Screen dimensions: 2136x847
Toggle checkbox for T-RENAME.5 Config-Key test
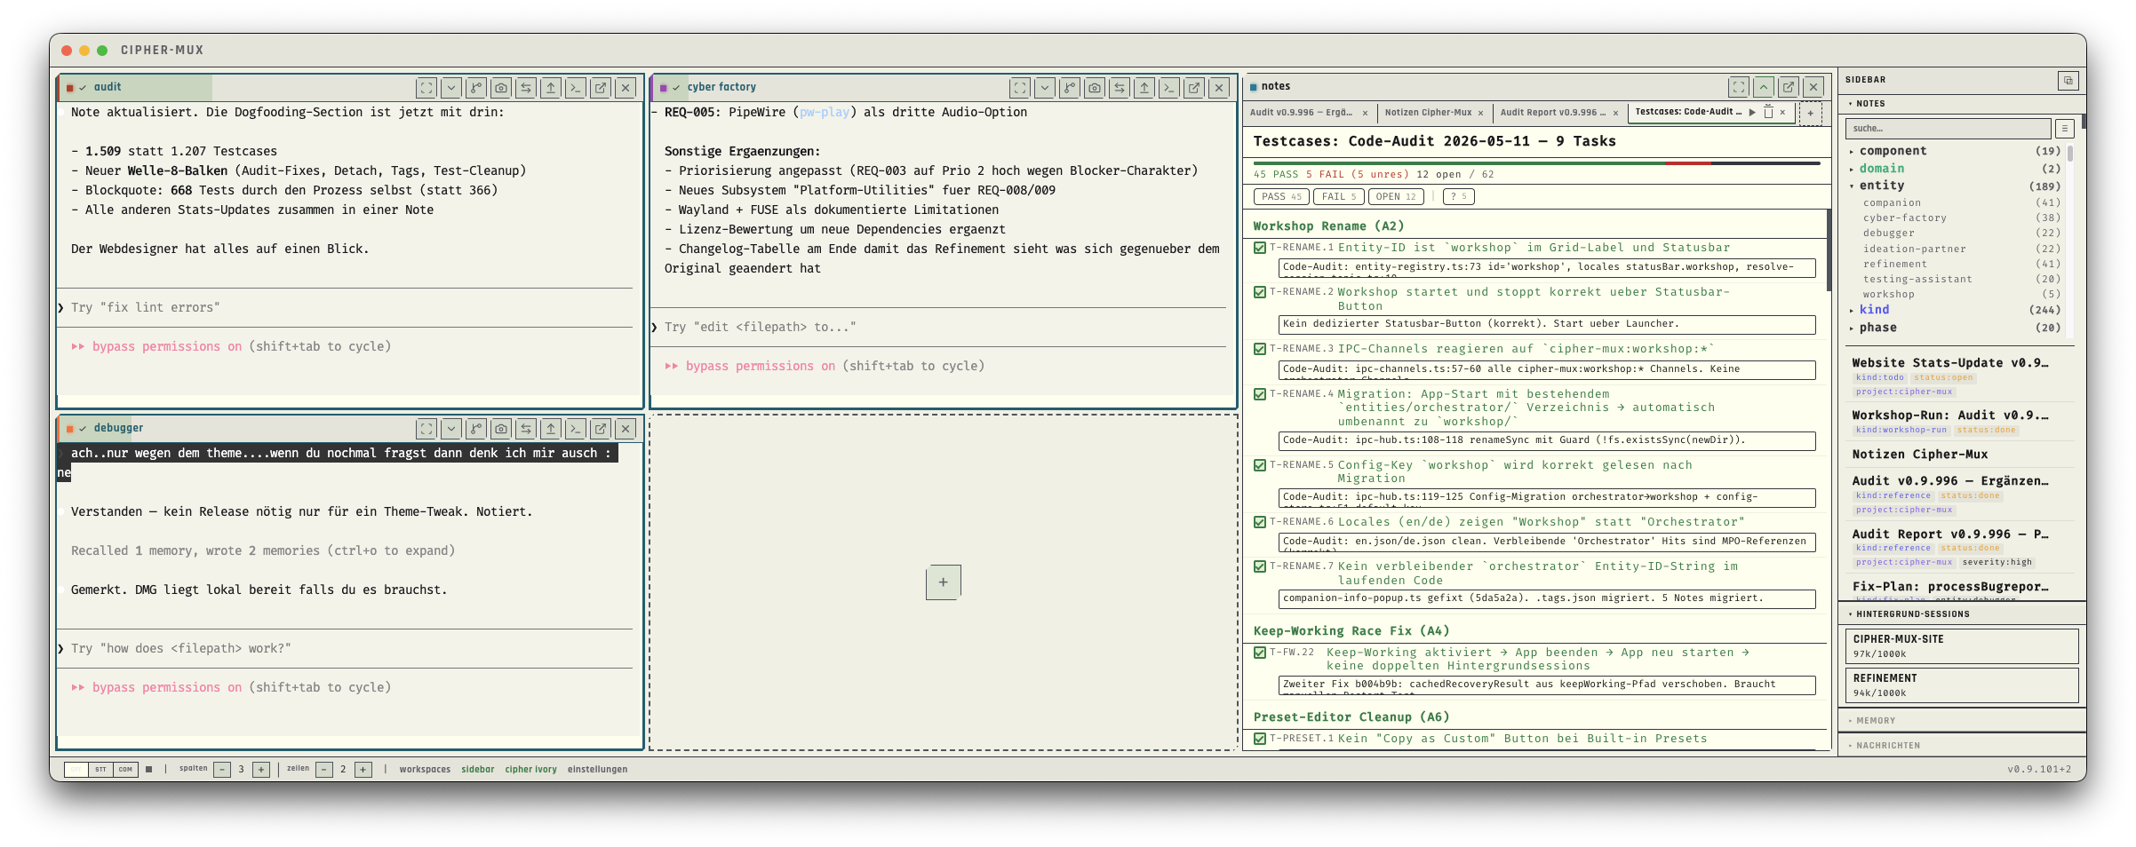click(1260, 465)
